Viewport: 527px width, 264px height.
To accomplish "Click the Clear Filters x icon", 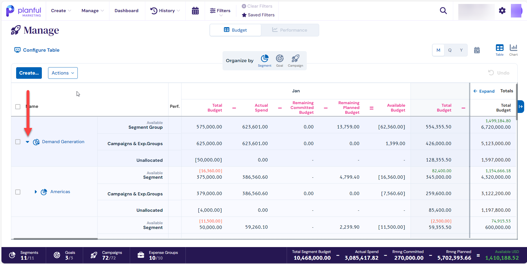I will 244,6.
